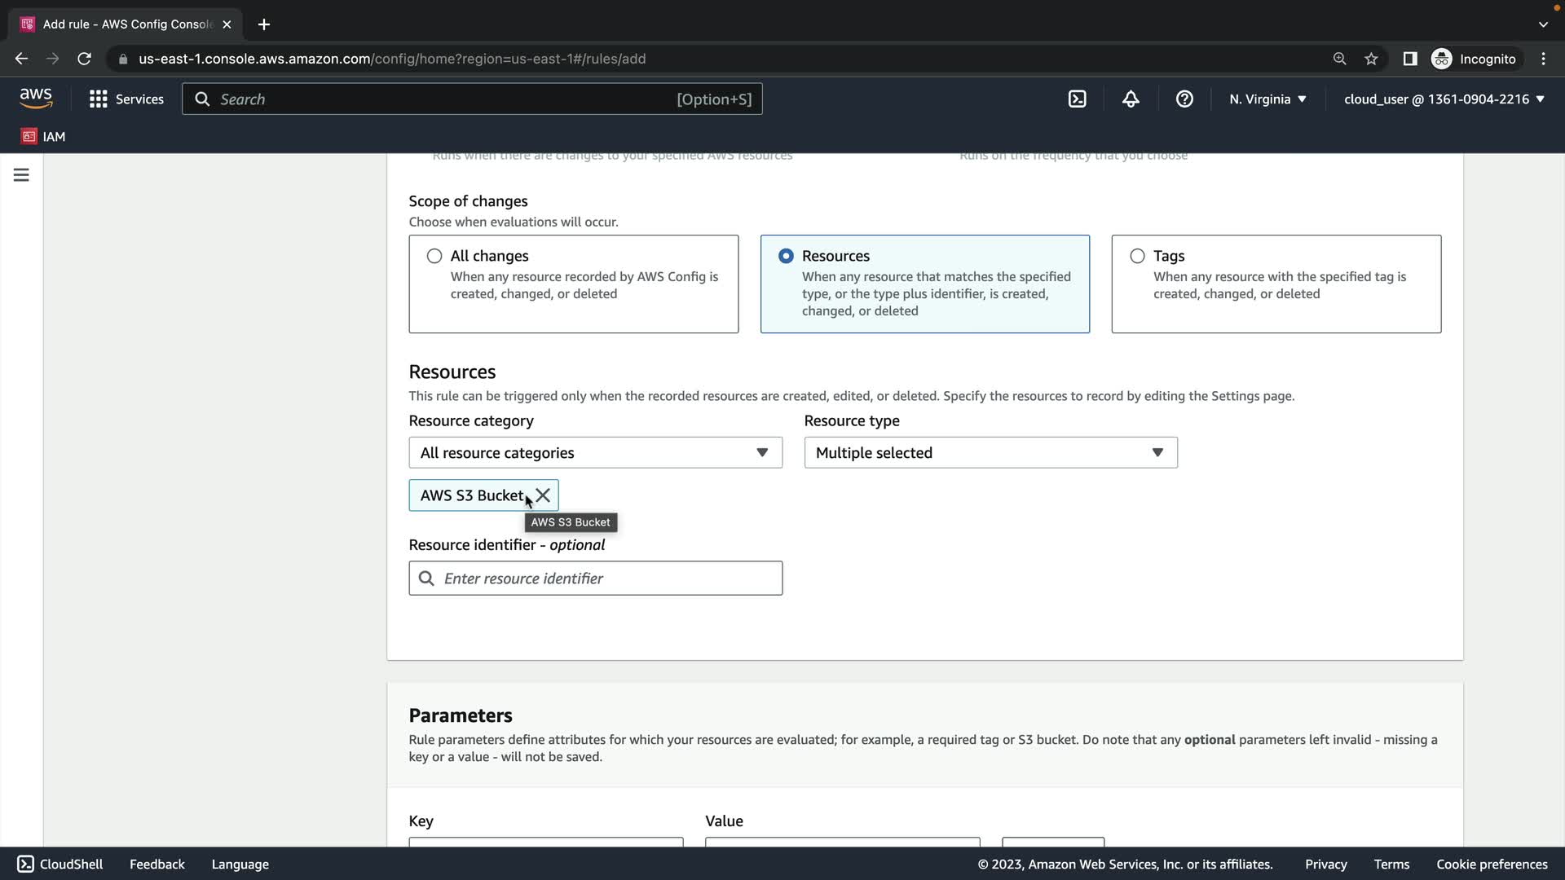This screenshot has height=880, width=1565.
Task: Click the AWS logo home icon
Action: (x=36, y=99)
